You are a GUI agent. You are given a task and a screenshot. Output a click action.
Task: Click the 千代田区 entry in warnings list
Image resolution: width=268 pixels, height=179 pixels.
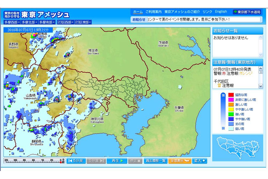221,81
